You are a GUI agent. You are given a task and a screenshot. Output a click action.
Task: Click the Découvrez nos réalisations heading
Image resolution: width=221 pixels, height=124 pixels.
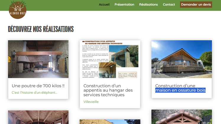pyautogui.click(x=41, y=29)
